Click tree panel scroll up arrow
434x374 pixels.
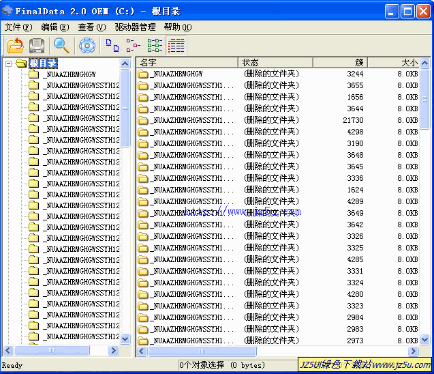coord(125,63)
